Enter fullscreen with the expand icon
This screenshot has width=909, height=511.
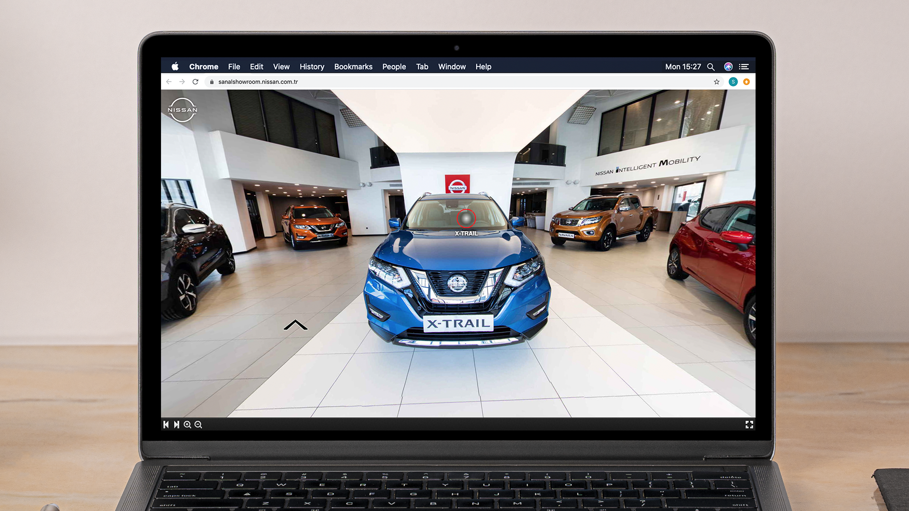749,424
